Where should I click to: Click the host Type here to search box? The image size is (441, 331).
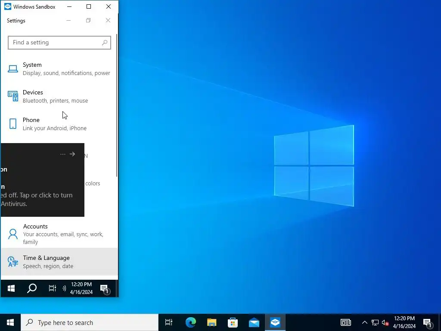click(90, 322)
